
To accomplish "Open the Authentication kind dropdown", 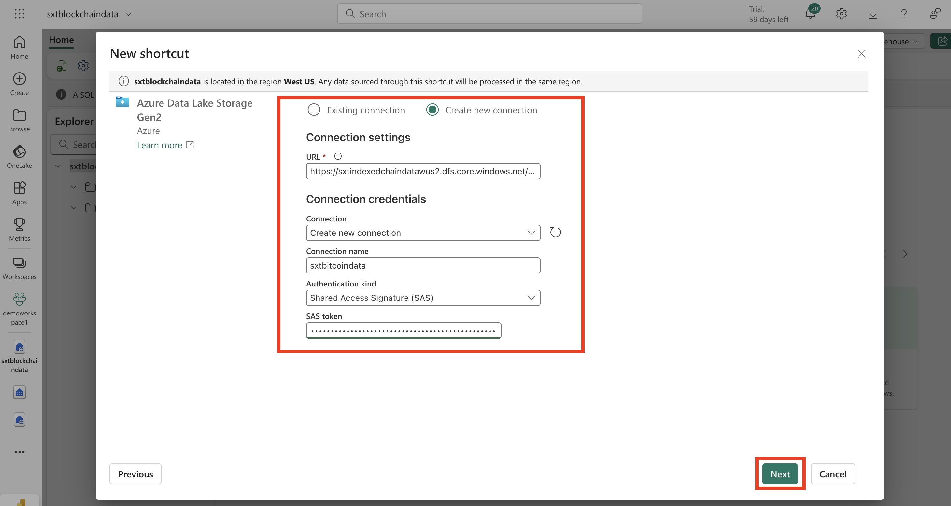I will 423,298.
